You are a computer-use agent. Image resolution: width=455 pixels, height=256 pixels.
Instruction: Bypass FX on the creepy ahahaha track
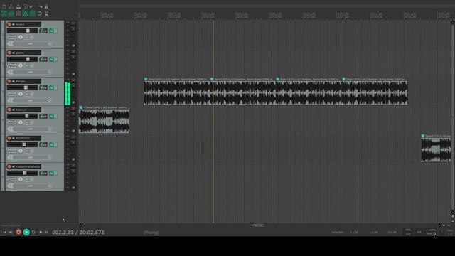(55, 174)
